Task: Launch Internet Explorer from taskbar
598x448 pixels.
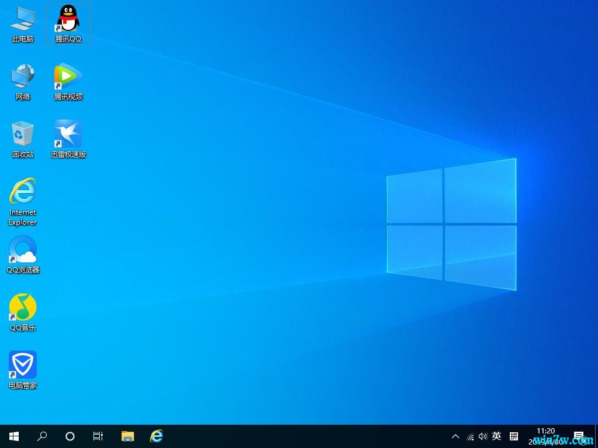Action: tap(157, 436)
